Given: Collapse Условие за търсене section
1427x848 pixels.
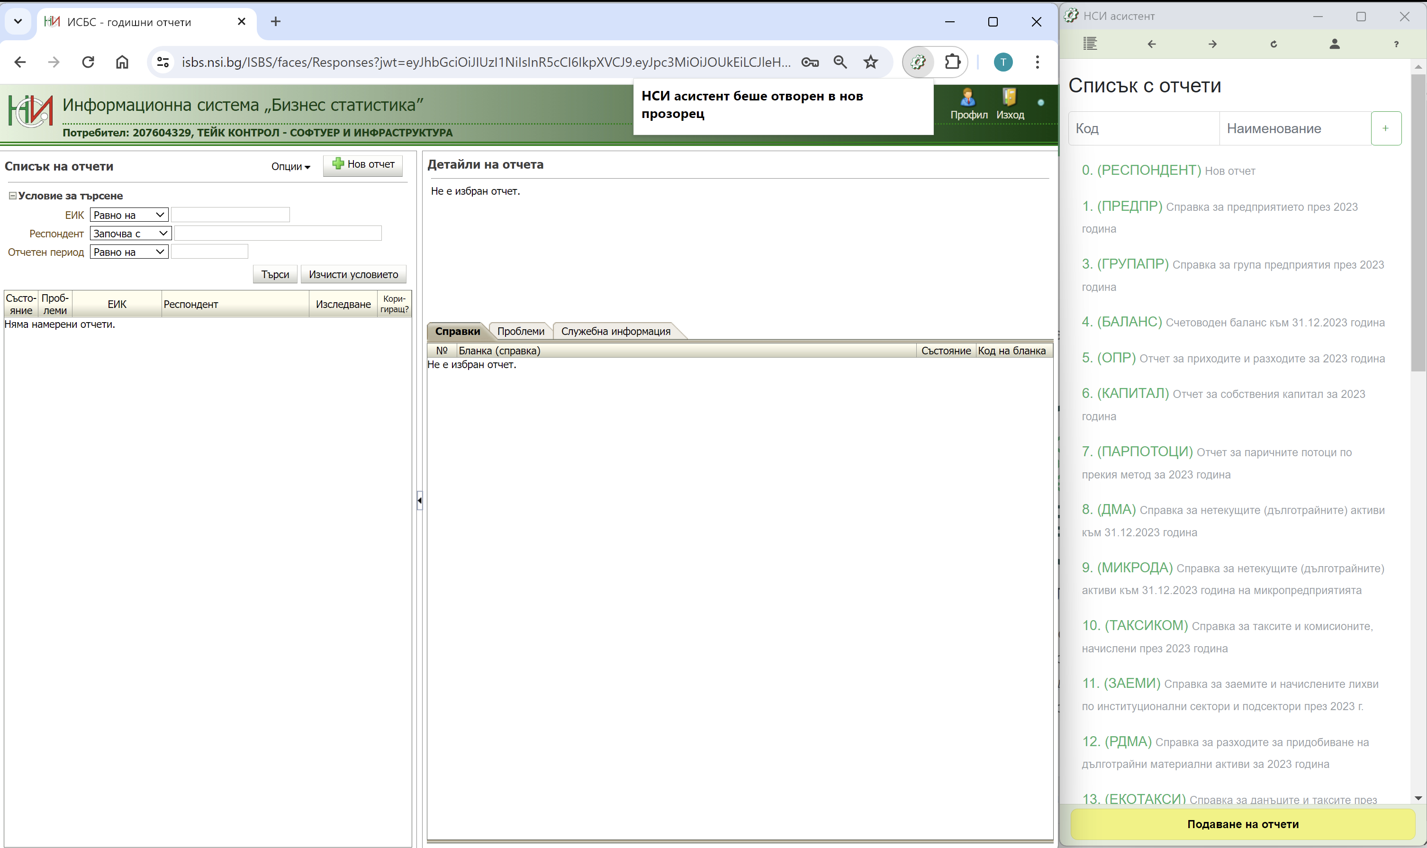Looking at the screenshot, I should 12,196.
